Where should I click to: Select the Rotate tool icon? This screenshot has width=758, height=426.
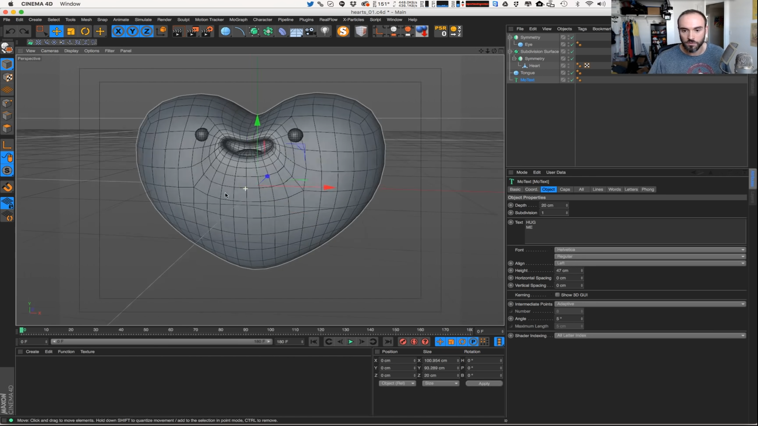[x=85, y=32]
